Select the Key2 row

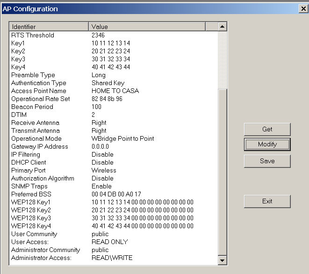click(x=114, y=51)
